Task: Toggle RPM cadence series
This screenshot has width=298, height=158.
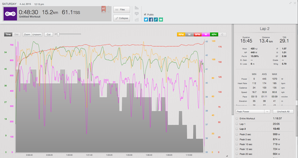Action: click(x=181, y=34)
